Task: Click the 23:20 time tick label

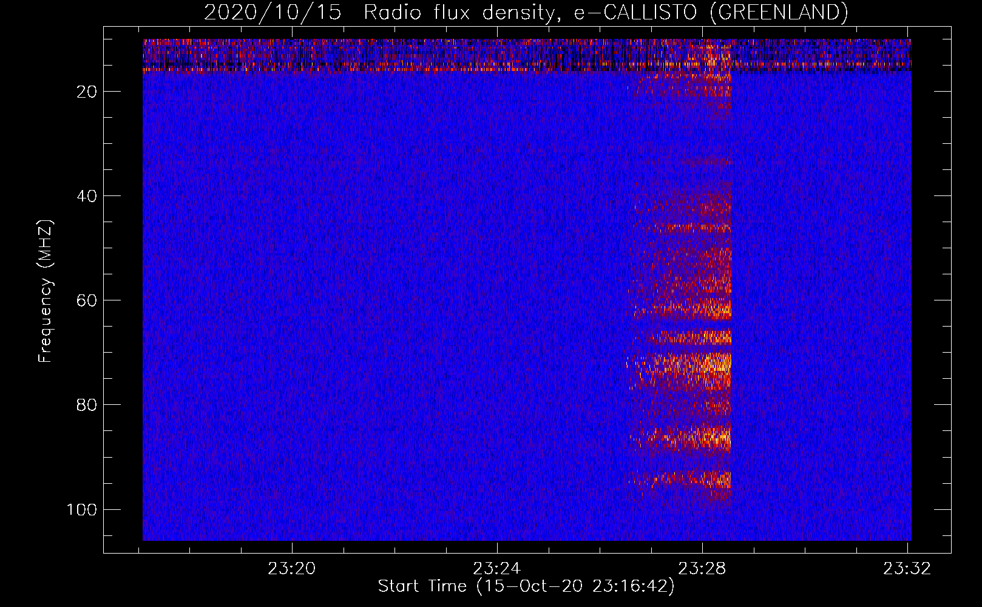Action: point(292,569)
